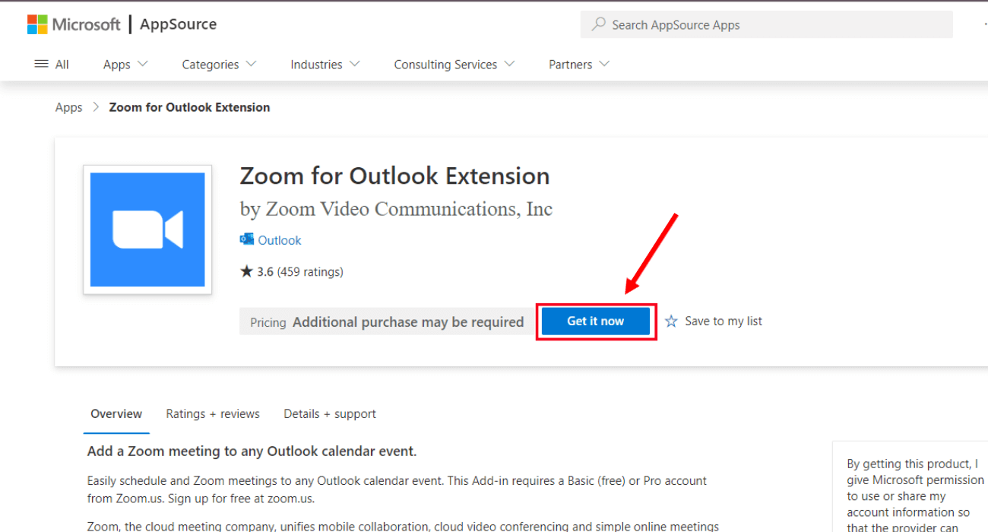This screenshot has width=988, height=532.
Task: Click the Get it now button
Action: [x=595, y=321]
